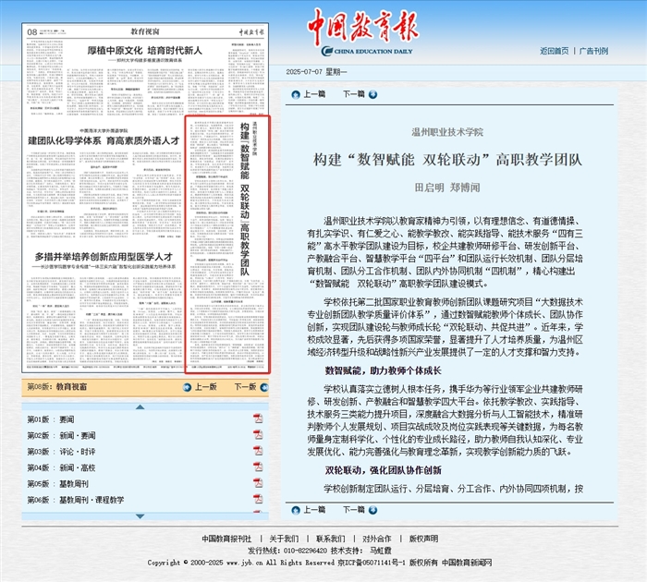Screen dimensions: 647x582
Task: Open footer link 版权声明
Action: (x=423, y=539)
